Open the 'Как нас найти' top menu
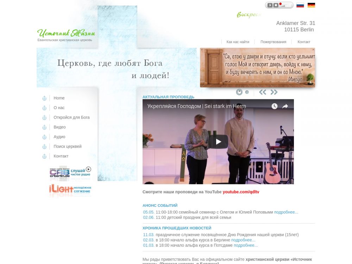The width and height of the screenshot is (352, 264). tap(238, 42)
